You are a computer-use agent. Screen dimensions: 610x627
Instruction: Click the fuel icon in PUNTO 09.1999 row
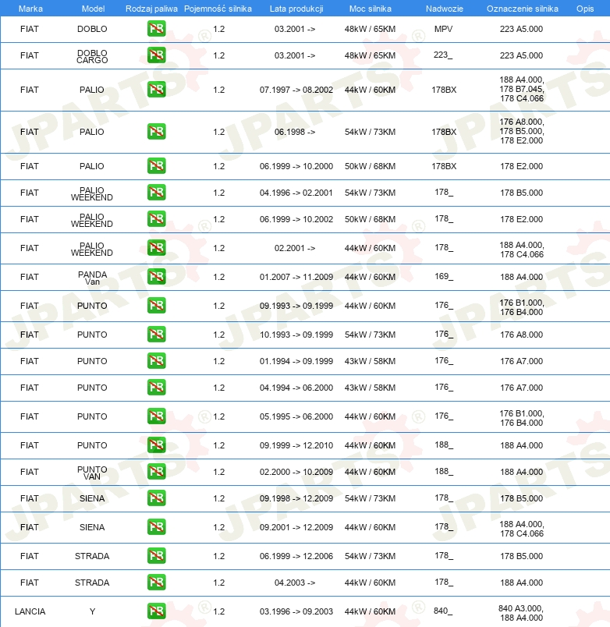[156, 445]
